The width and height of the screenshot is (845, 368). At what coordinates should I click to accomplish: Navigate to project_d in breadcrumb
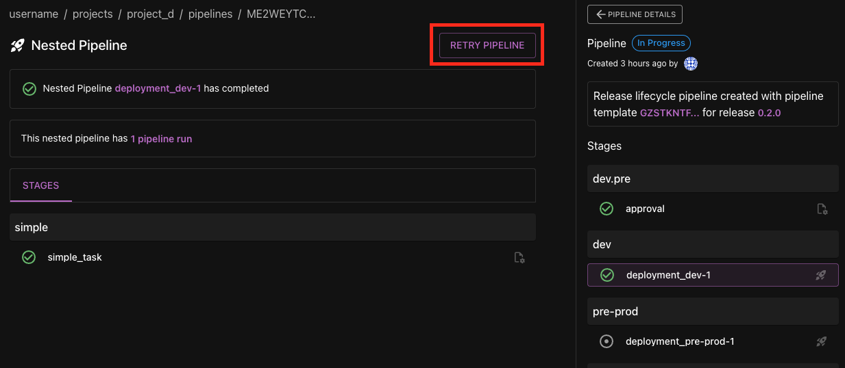[150, 14]
